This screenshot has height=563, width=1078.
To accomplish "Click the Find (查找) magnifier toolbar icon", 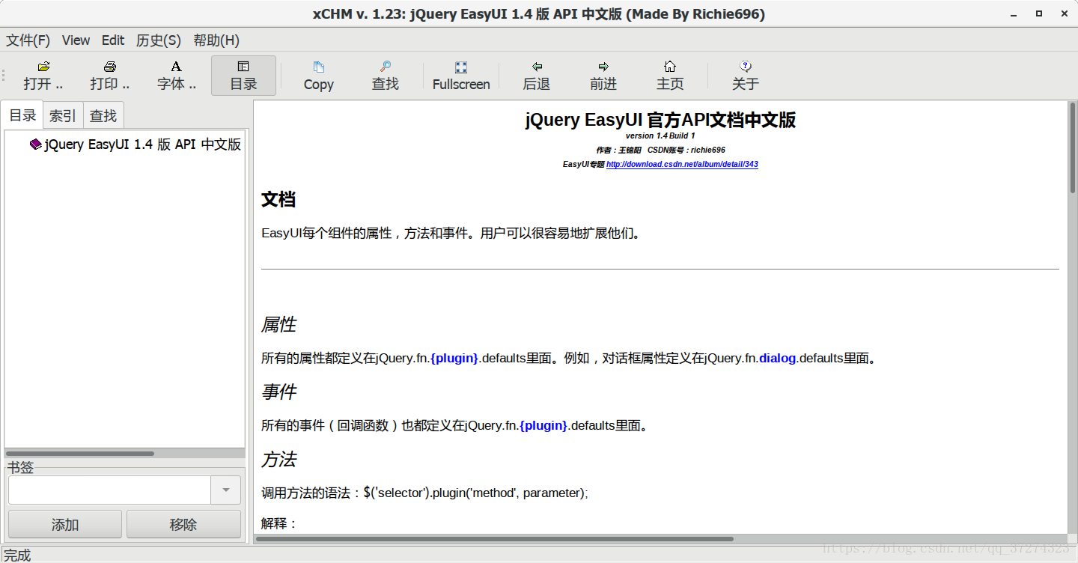I will 386,67.
